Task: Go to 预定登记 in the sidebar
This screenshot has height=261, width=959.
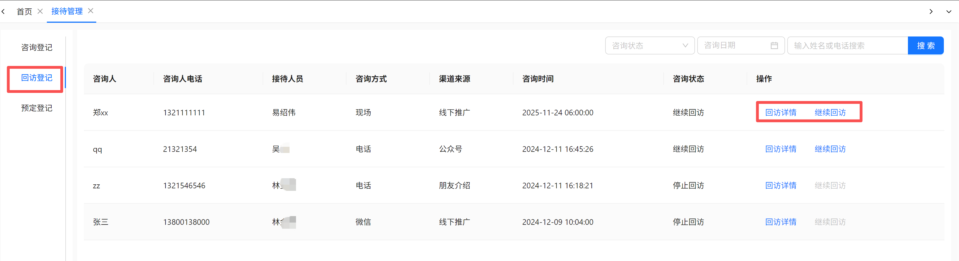Action: pos(36,108)
